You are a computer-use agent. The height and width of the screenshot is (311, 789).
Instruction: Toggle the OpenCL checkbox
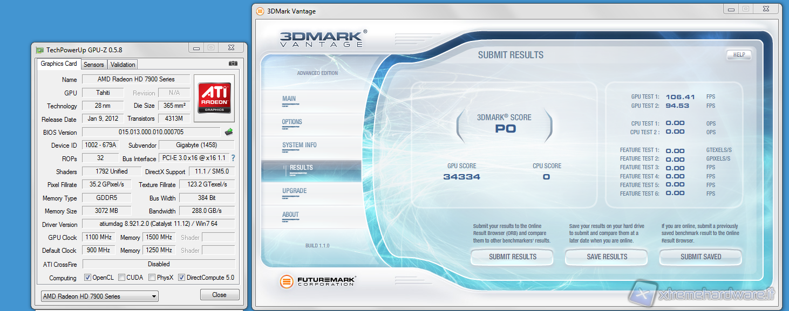click(87, 278)
